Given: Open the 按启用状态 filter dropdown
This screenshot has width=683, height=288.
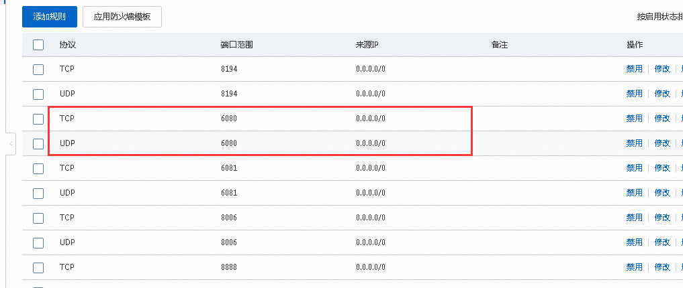Looking at the screenshot, I should coord(659,17).
